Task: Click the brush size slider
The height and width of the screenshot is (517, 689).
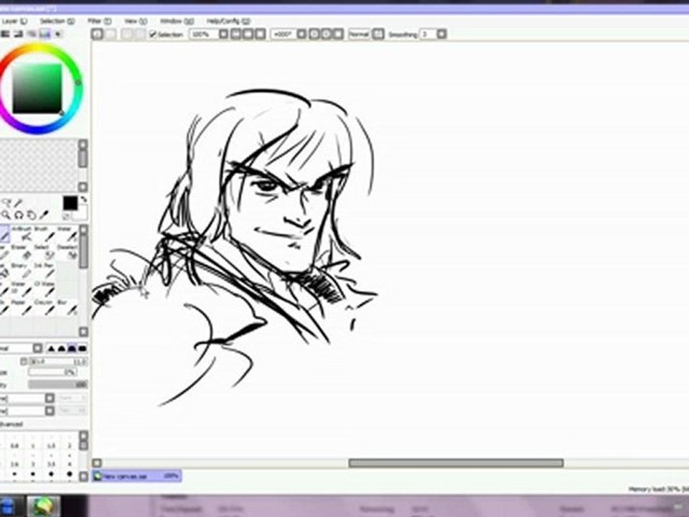Action: point(58,361)
